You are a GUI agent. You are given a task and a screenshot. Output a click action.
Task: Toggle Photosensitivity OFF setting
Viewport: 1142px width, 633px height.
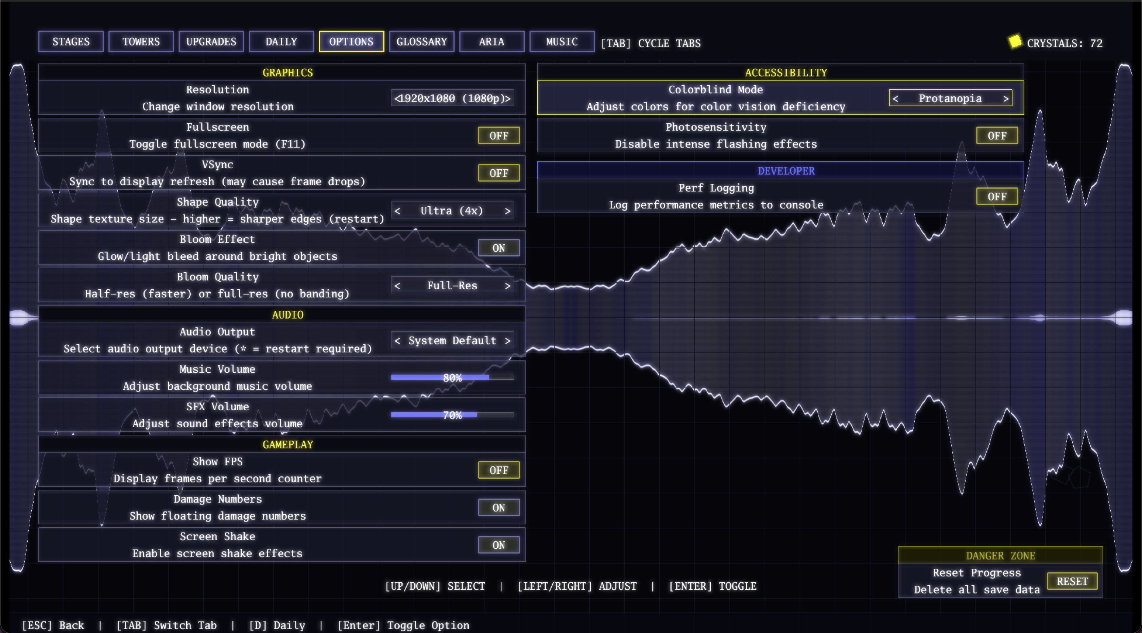click(x=997, y=136)
